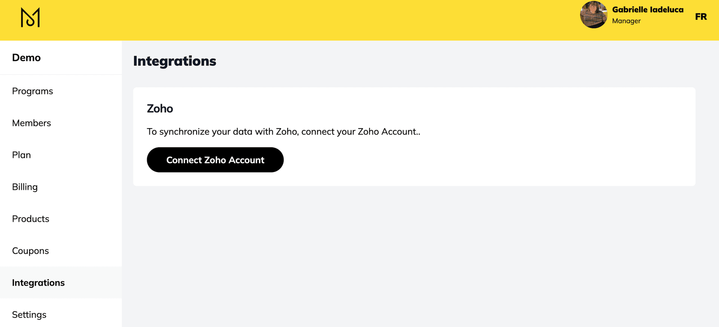
Task: Select the Integrations sidebar item
Action: (38, 283)
